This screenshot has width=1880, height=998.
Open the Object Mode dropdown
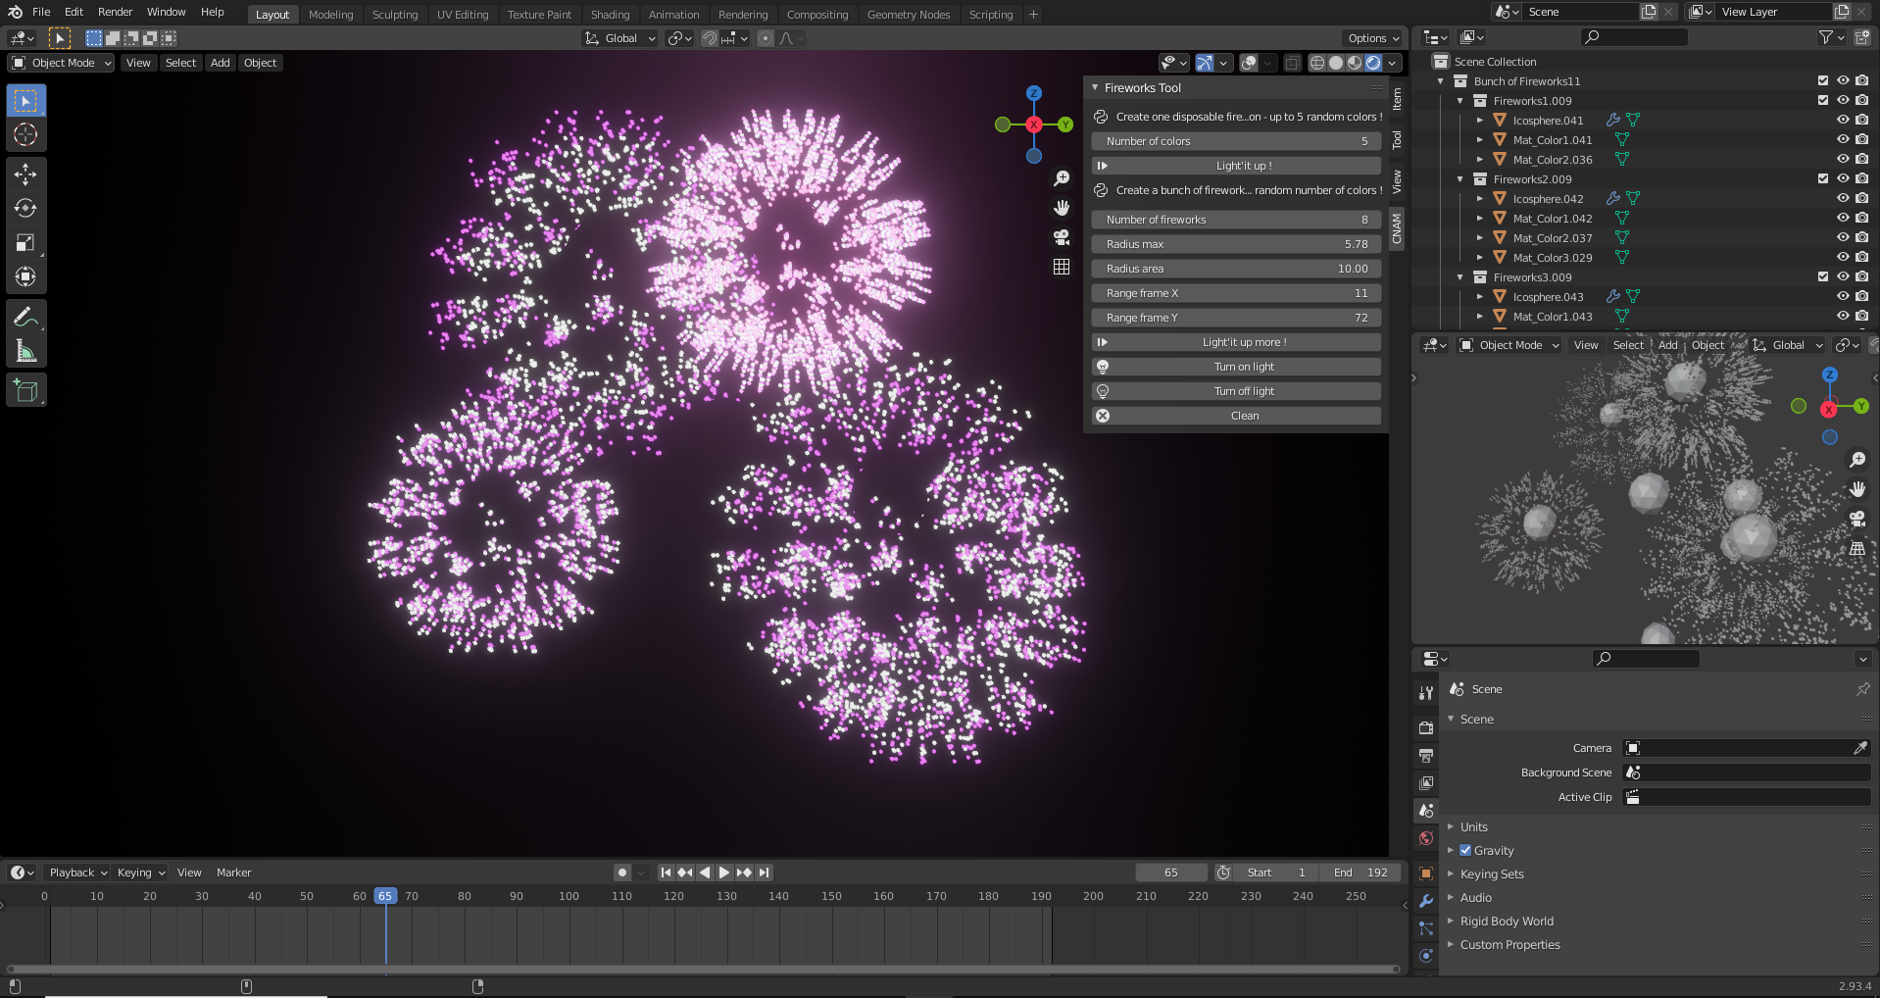click(62, 63)
